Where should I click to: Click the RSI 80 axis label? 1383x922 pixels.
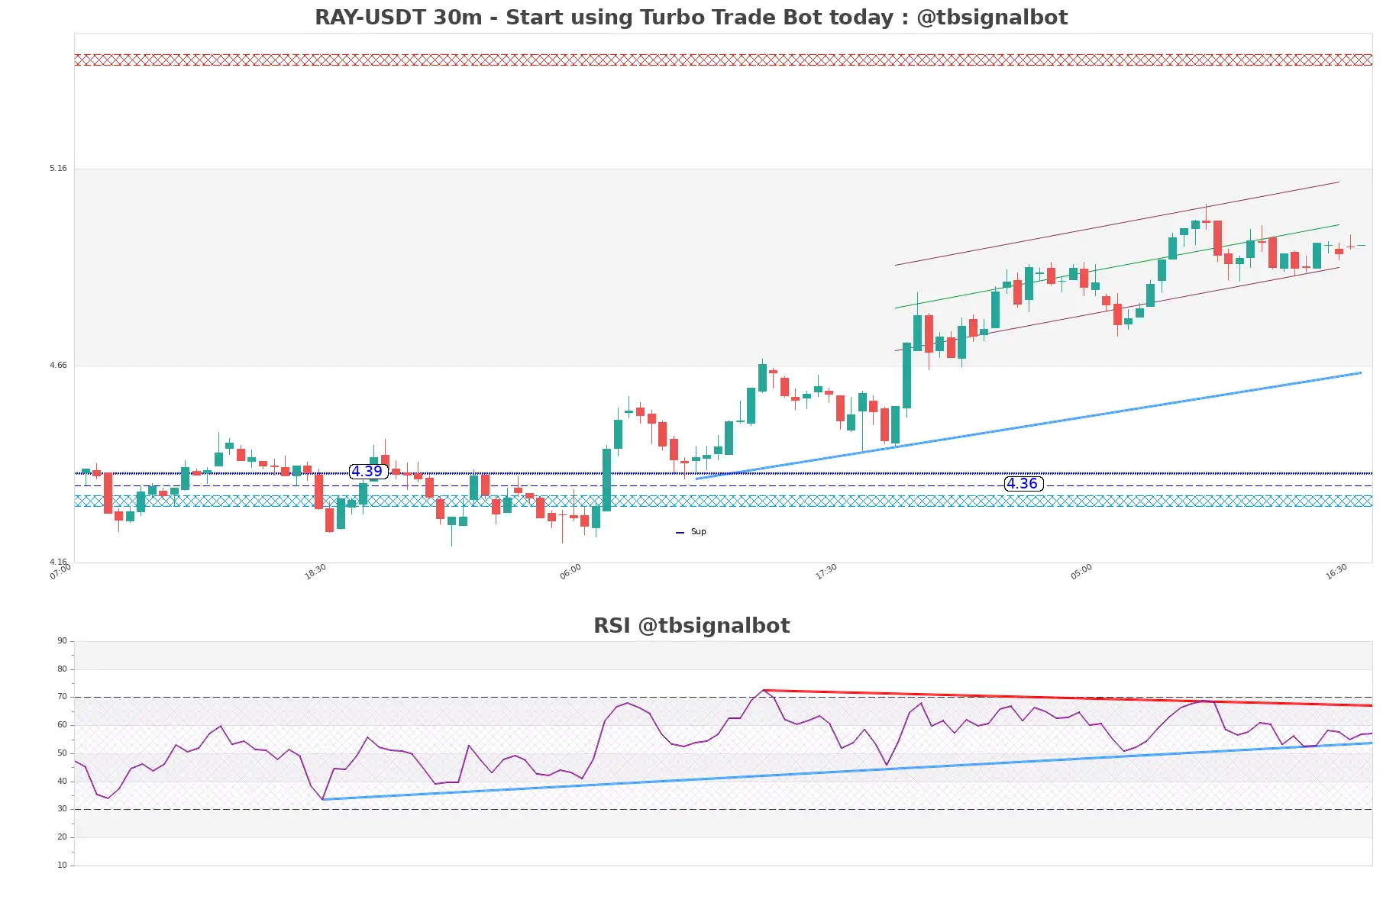[62, 669]
